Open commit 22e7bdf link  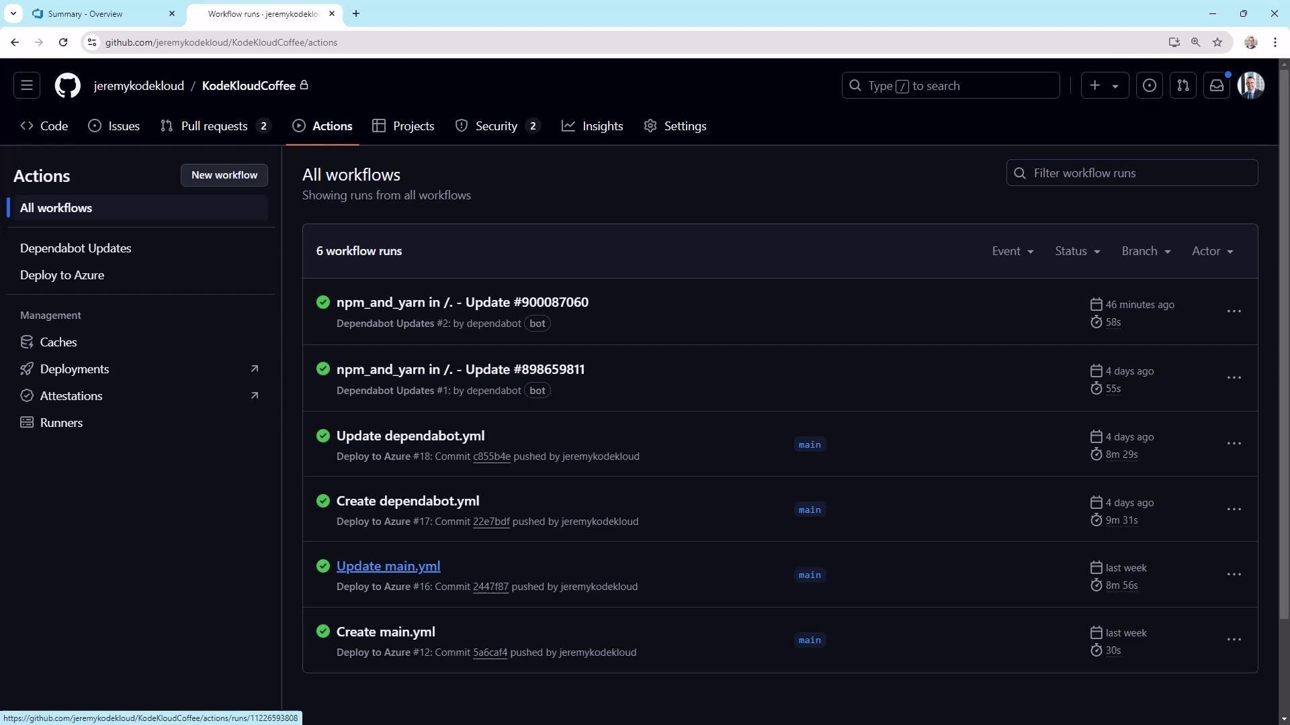(x=491, y=522)
